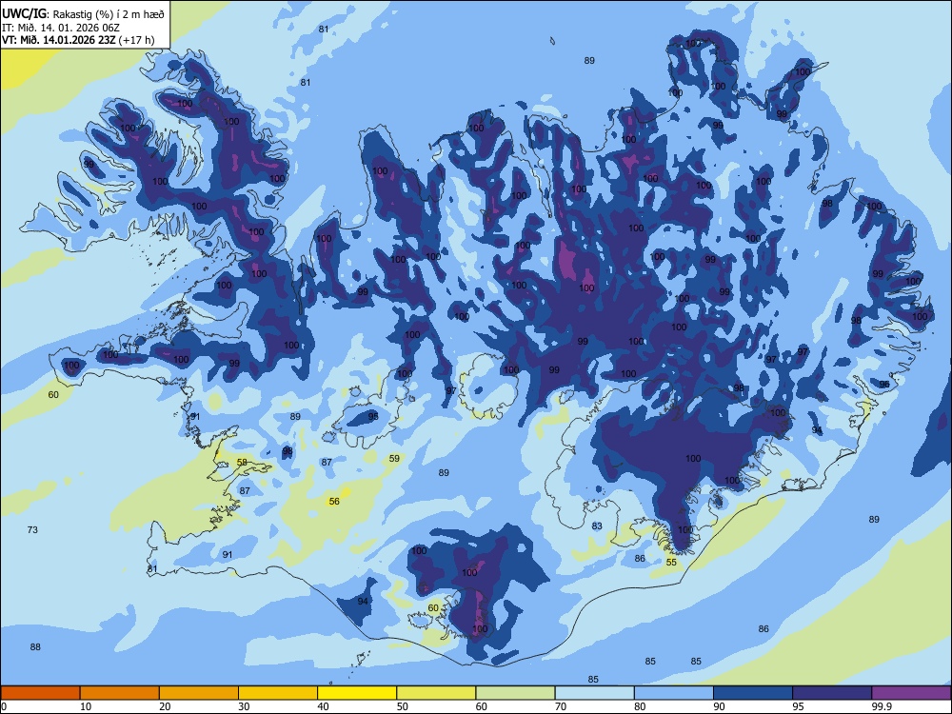Select the purple legend swatch above 99.9
Image resolution: width=952 pixels, height=714 pixels.
pyautogui.click(x=911, y=693)
